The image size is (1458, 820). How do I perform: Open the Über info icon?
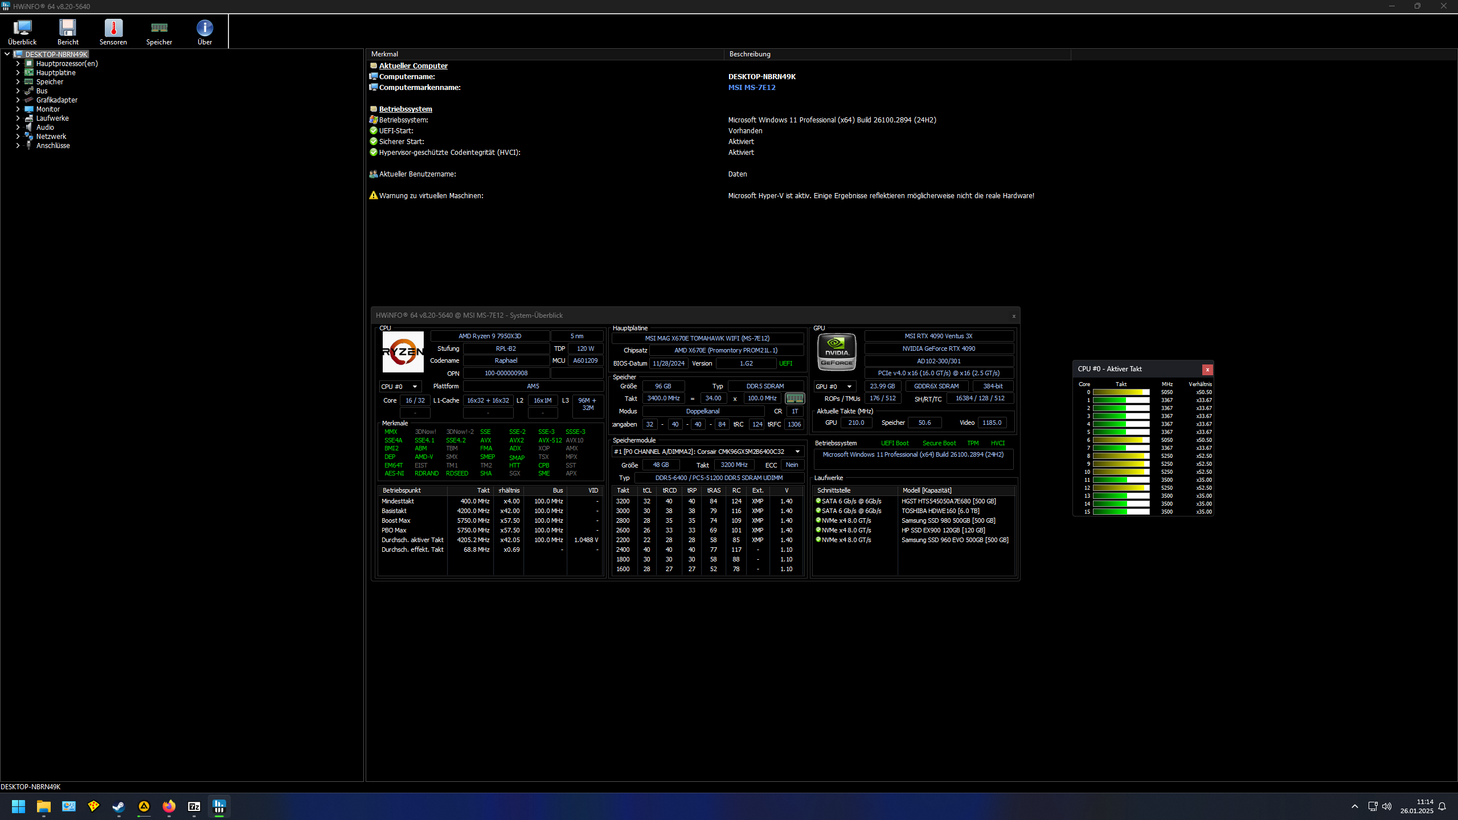click(204, 32)
